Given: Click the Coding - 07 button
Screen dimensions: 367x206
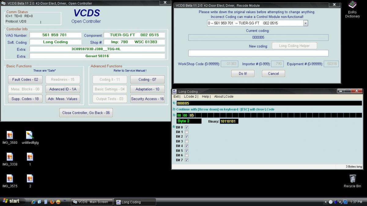Looking at the screenshot, I should coord(147,80).
